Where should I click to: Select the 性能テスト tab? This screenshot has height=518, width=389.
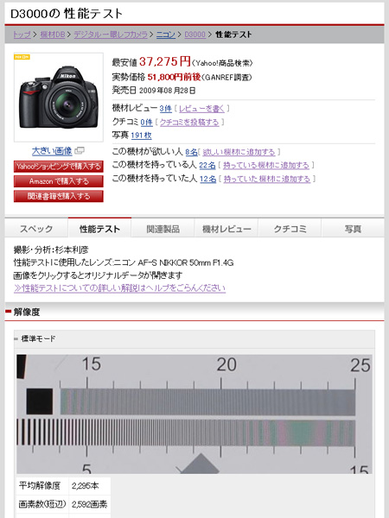pyautogui.click(x=99, y=228)
